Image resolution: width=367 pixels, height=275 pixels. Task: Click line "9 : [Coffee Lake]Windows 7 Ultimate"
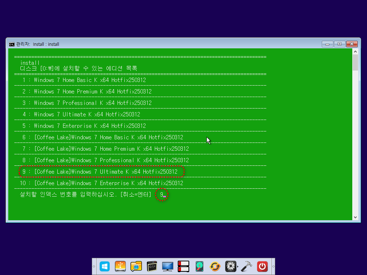click(100, 172)
